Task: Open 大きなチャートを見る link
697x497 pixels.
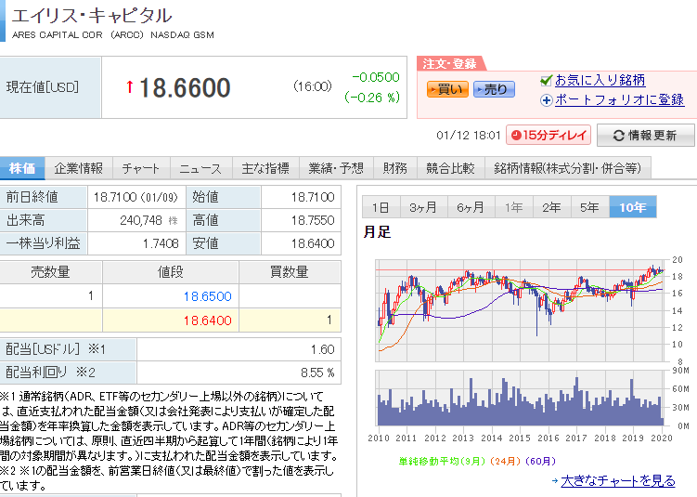Action: coord(618,481)
